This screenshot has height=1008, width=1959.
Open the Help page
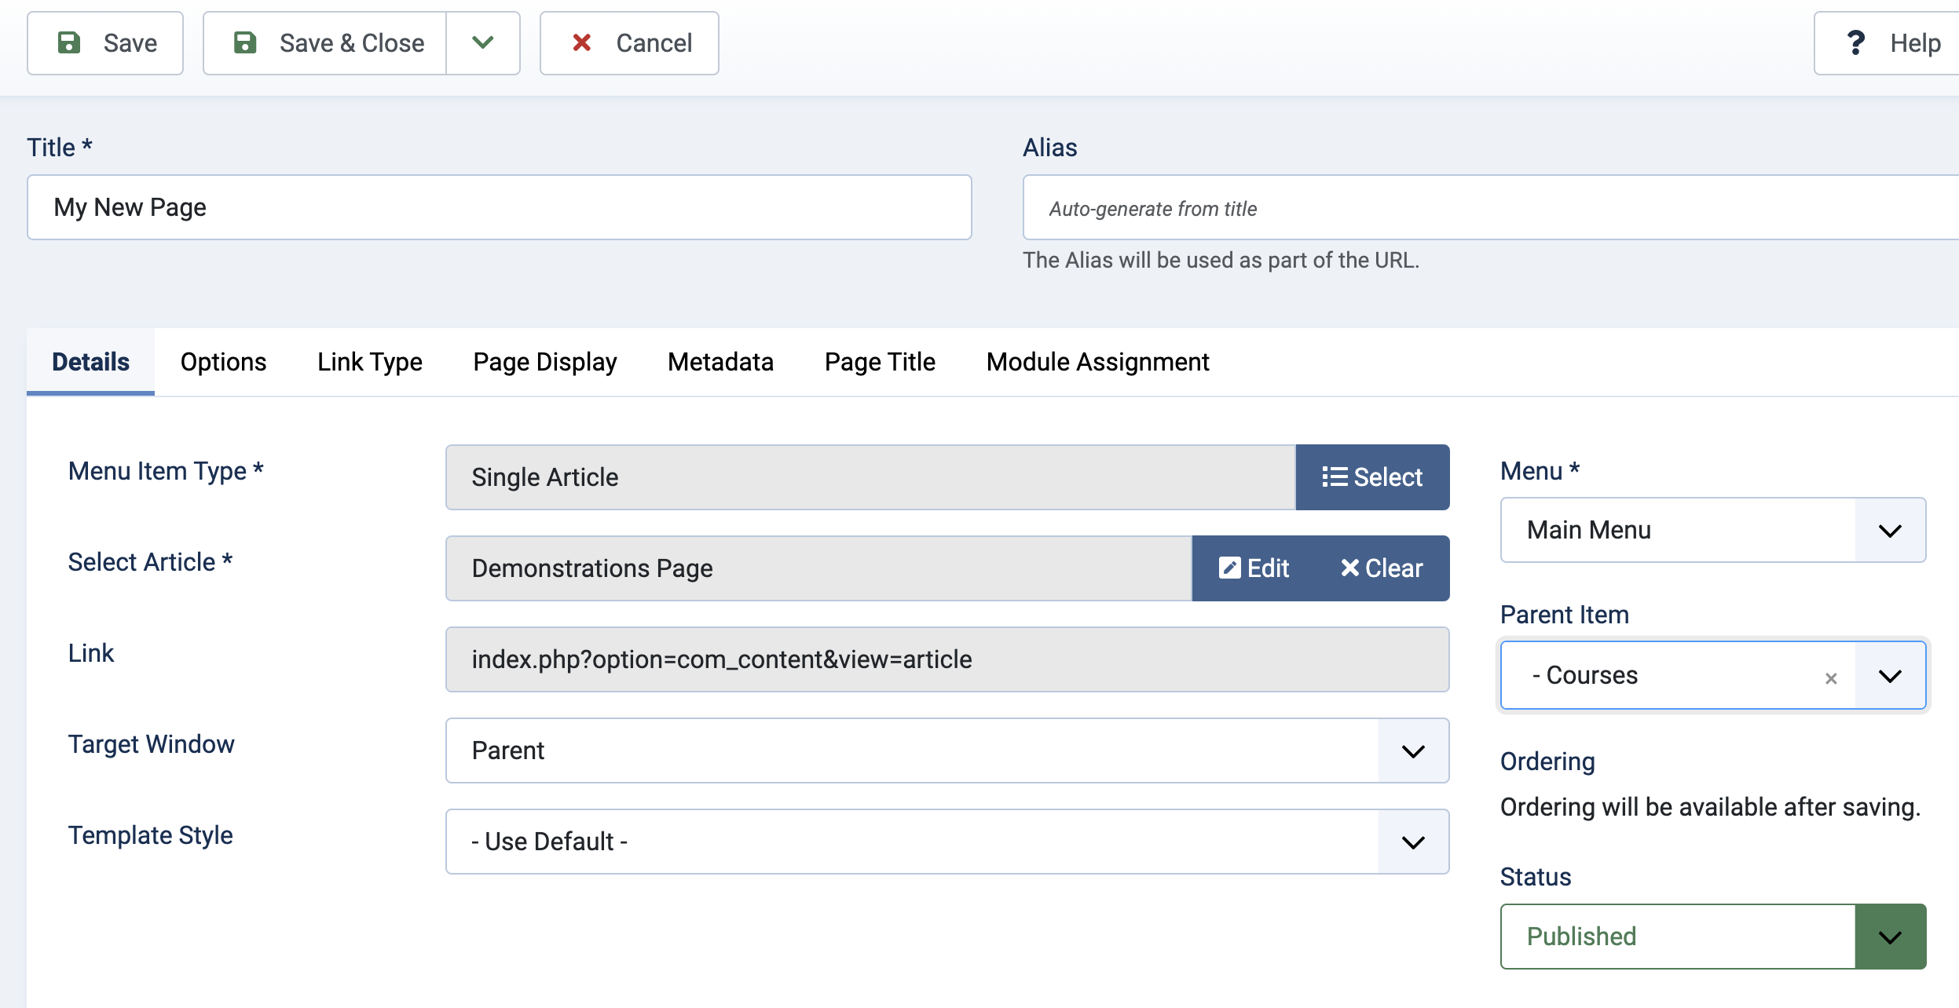point(1887,43)
